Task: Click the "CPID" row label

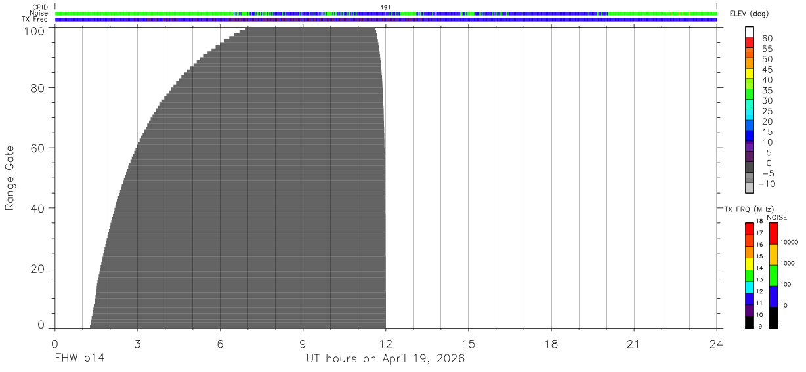Action: click(40, 7)
